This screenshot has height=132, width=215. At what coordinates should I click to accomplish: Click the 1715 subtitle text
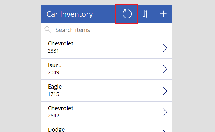(x=54, y=94)
